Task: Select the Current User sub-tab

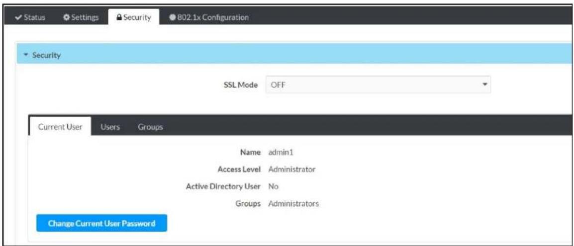Action: (60, 127)
